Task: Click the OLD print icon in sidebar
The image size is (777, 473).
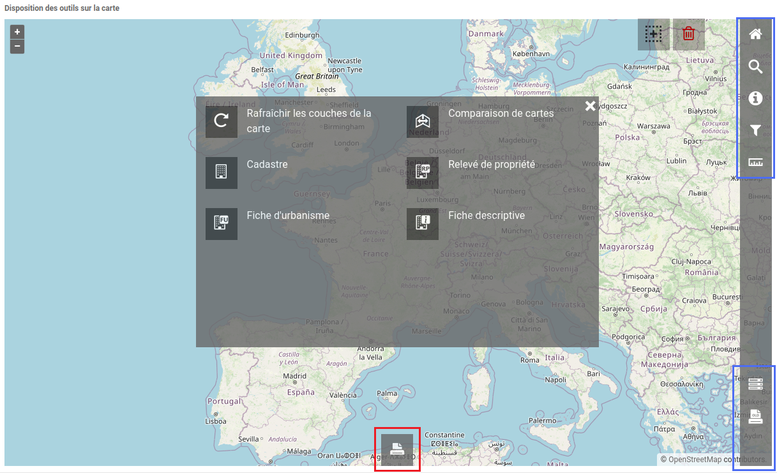Action: tap(756, 417)
